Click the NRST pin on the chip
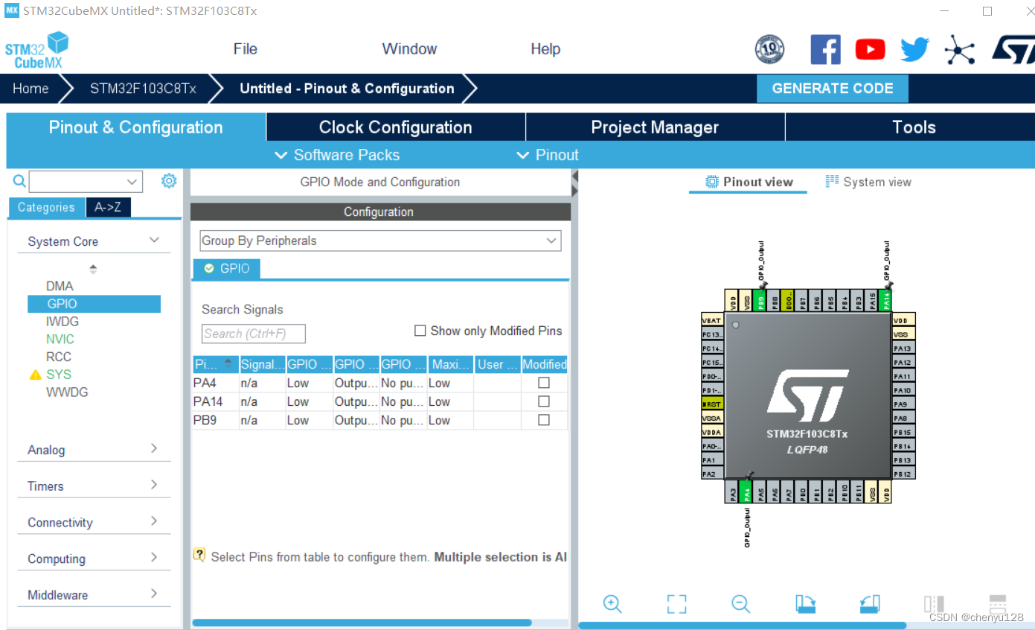 (712, 404)
